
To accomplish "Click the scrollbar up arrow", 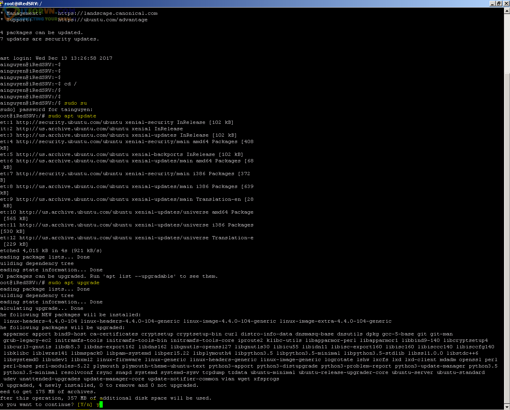I will (x=507, y=11).
